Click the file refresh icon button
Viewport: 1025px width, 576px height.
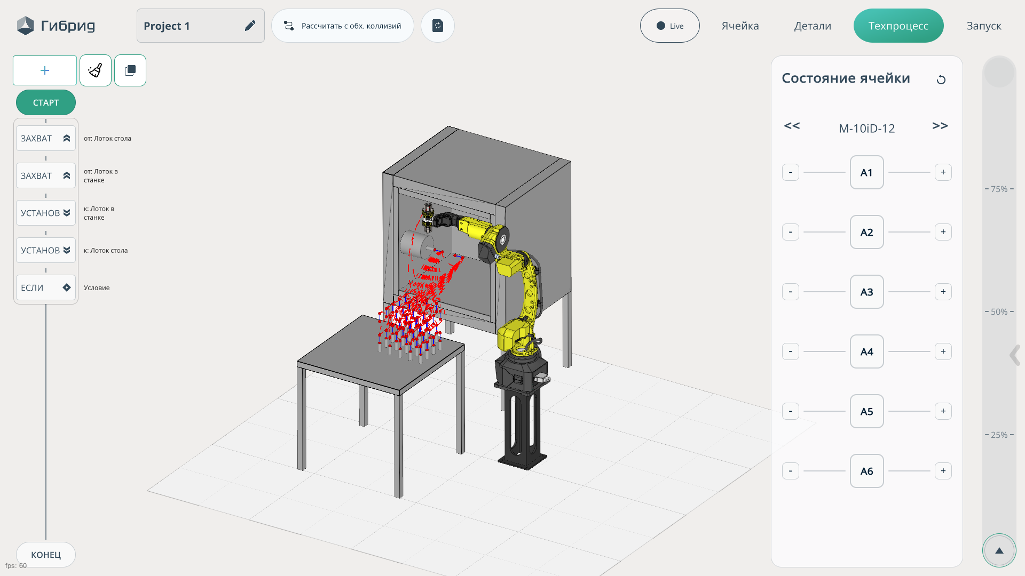[438, 26]
